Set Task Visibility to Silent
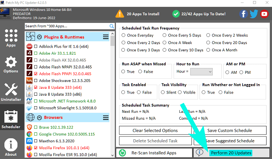This screenshot has width=272, height=159. point(163,92)
